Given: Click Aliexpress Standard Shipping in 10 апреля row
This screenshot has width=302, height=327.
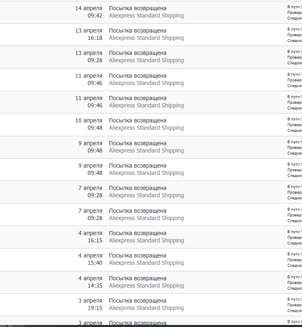Looking at the screenshot, I should [x=146, y=128].
